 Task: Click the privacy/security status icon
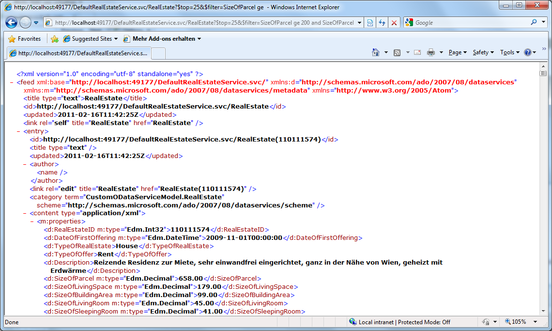pyautogui.click(x=486, y=322)
